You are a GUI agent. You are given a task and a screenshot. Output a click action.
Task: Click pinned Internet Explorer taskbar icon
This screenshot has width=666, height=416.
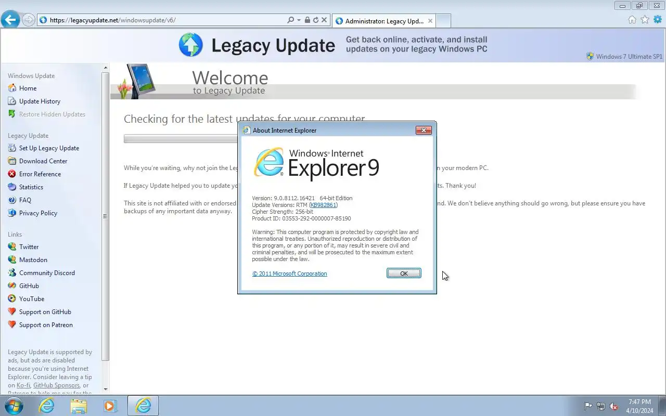(x=46, y=405)
